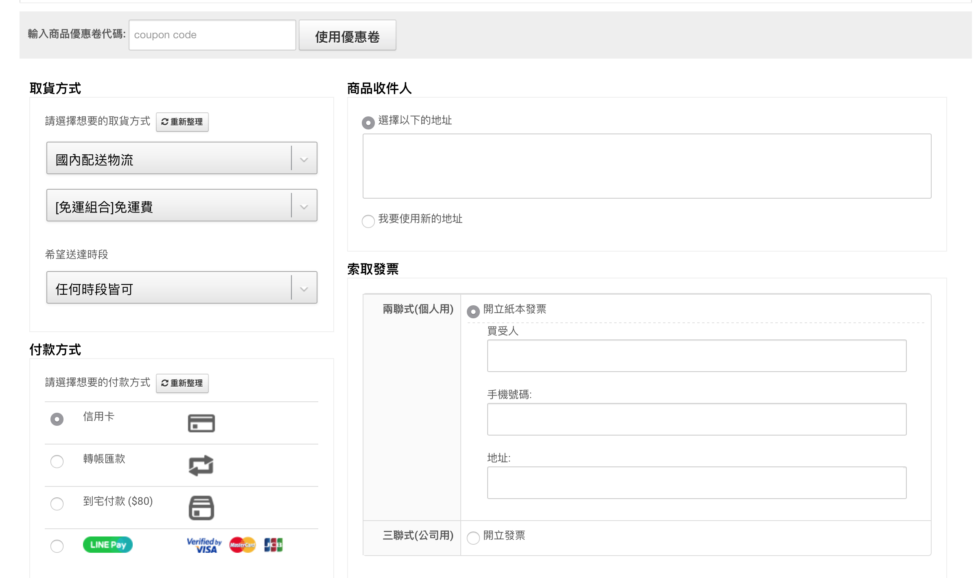Click the LINE Pay logo

point(108,545)
